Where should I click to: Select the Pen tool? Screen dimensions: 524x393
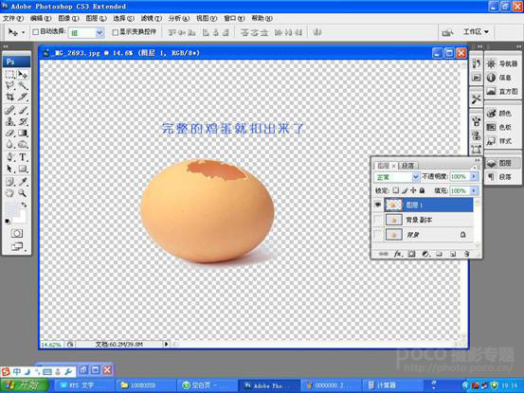[x=10, y=157]
